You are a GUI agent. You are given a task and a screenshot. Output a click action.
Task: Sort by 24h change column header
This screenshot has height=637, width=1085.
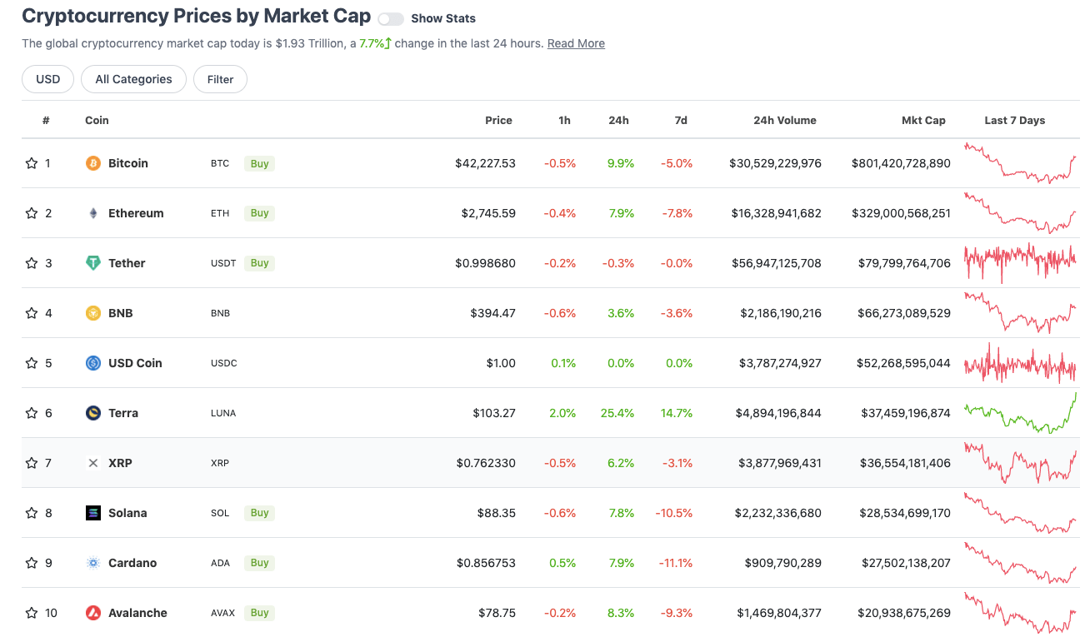(x=618, y=120)
